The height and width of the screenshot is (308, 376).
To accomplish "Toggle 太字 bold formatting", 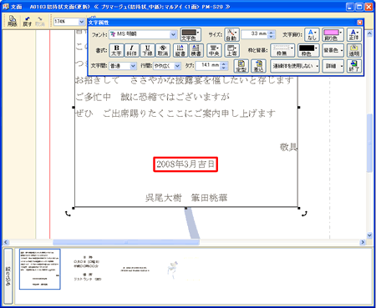I will pos(116,50).
